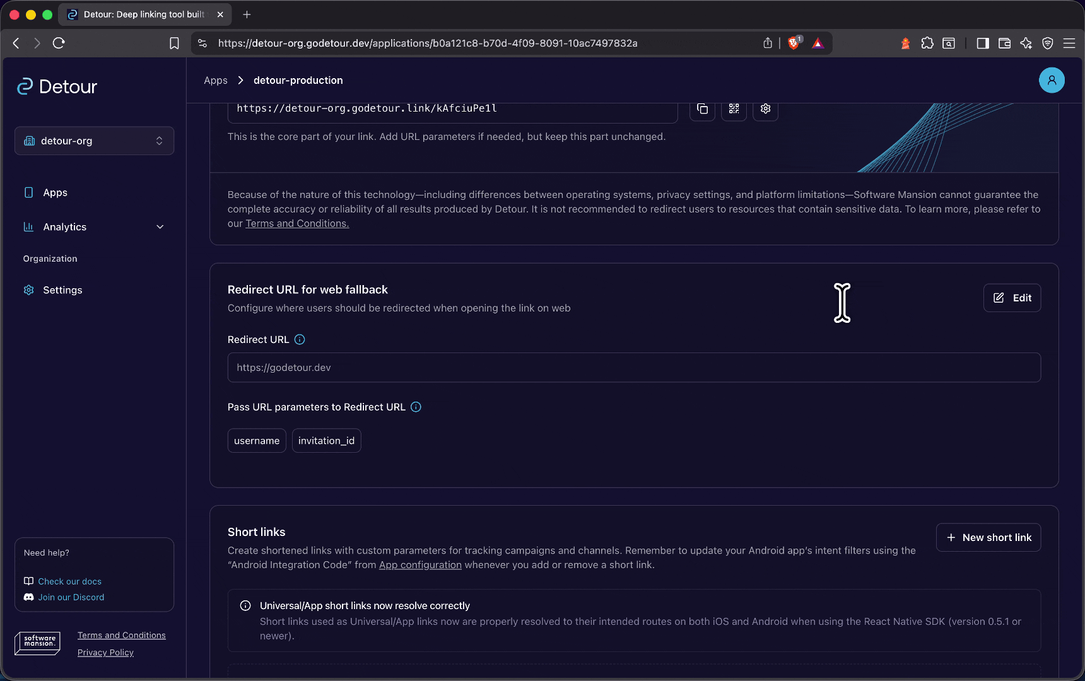1085x681 pixels.
Task: Open the App configuration link
Action: click(420, 565)
